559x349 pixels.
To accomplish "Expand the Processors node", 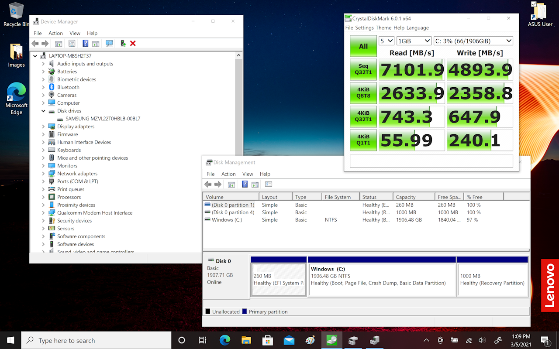I will 43,197.
